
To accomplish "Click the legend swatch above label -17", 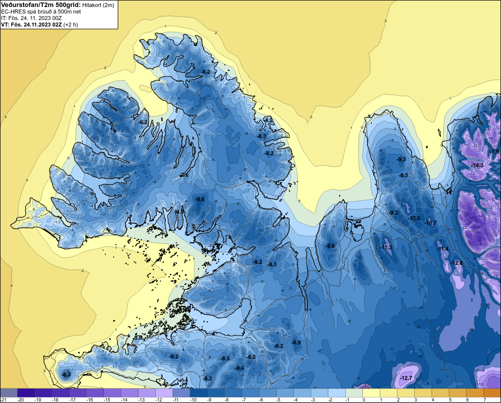I will click(x=78, y=392).
